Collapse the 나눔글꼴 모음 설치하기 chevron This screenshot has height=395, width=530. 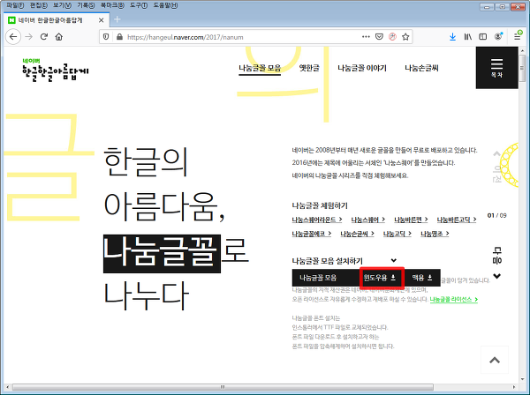click(393, 260)
